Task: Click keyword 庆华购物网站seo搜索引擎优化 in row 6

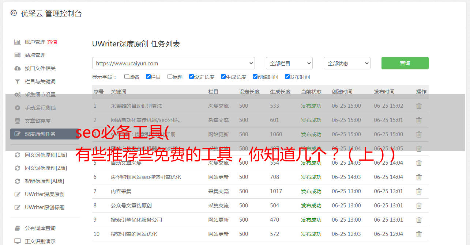Action: point(146,177)
